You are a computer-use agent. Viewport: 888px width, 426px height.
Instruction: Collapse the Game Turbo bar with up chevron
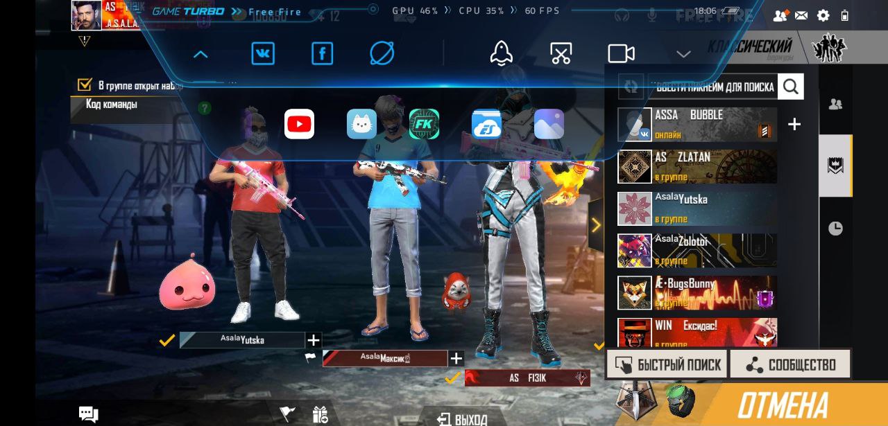pos(200,54)
